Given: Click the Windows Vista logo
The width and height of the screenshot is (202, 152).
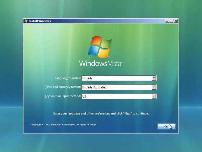Looking at the screenshot, I should 100,47.
